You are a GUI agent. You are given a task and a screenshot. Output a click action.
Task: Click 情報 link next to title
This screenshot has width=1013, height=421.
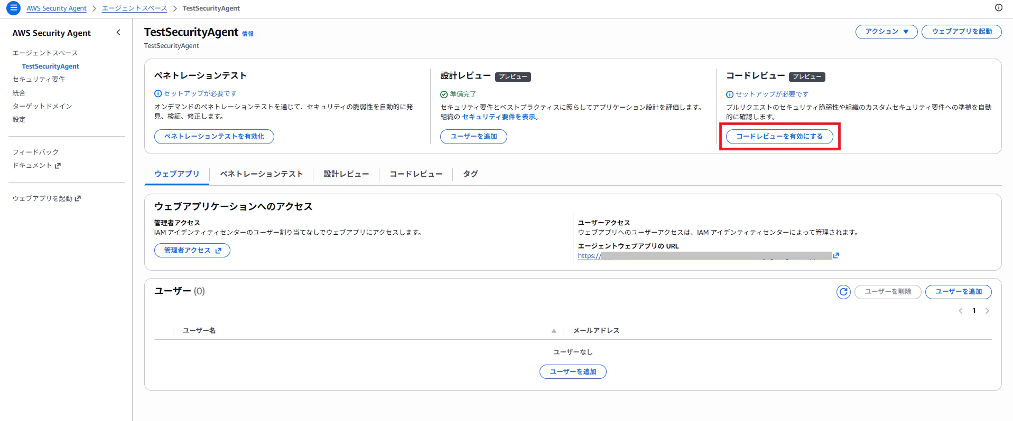coord(248,34)
